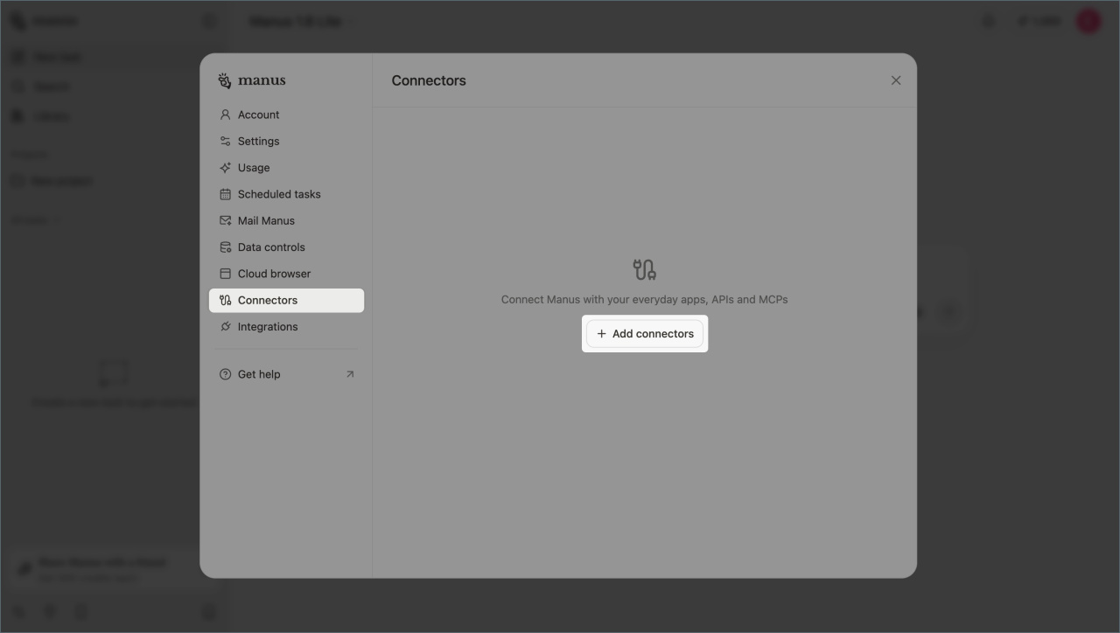Image resolution: width=1120 pixels, height=633 pixels.
Task: Close the Connectors dialog with the X
Action: click(896, 80)
